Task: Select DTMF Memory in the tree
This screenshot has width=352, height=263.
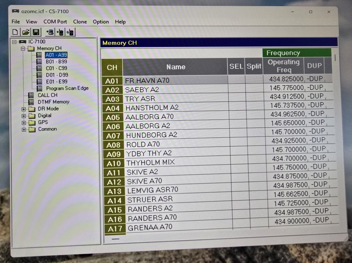Action: coord(53,102)
